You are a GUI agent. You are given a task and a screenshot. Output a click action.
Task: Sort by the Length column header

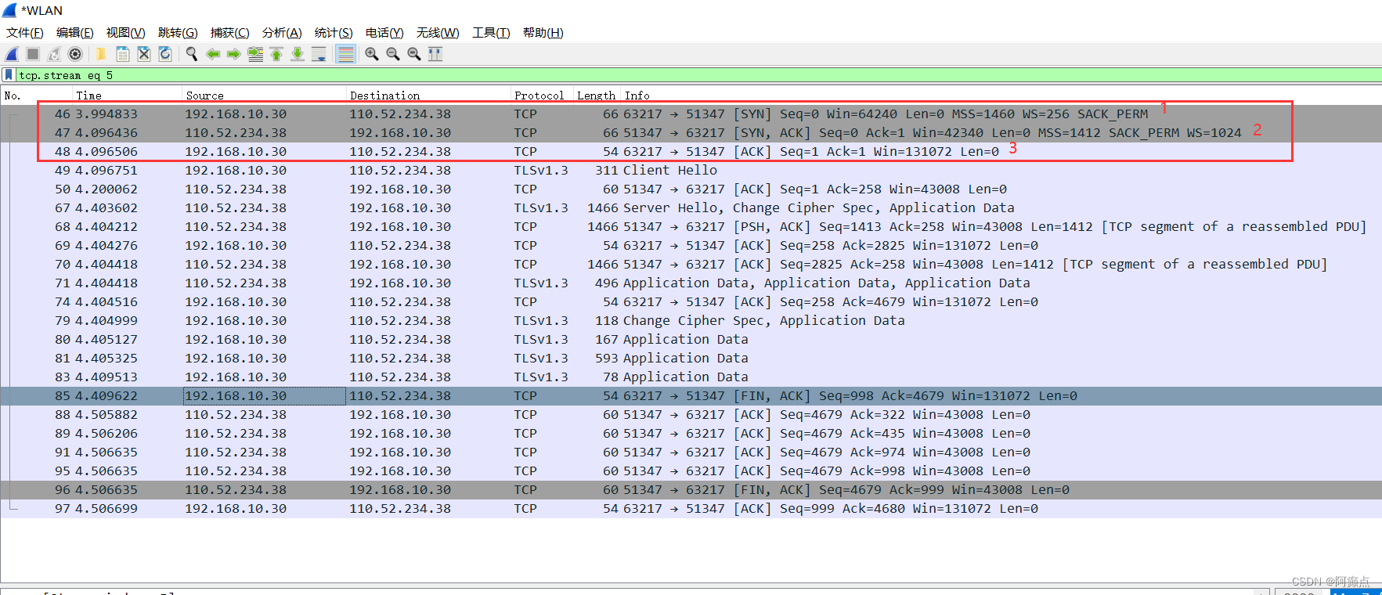tap(597, 96)
